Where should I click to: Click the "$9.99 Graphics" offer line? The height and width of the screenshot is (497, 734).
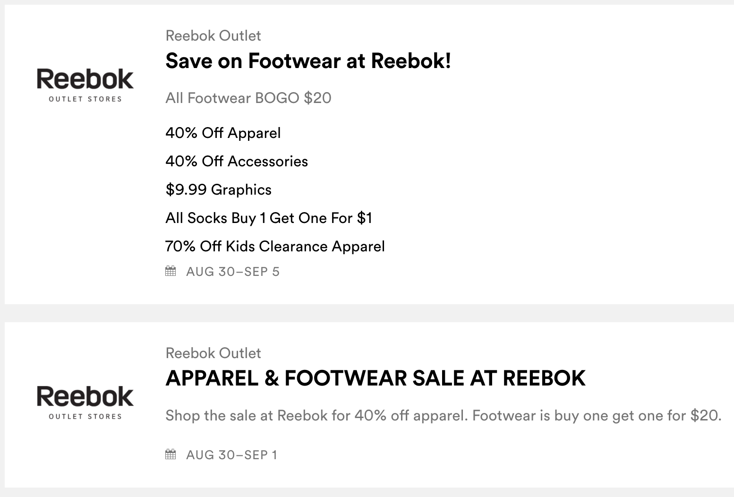pos(218,189)
